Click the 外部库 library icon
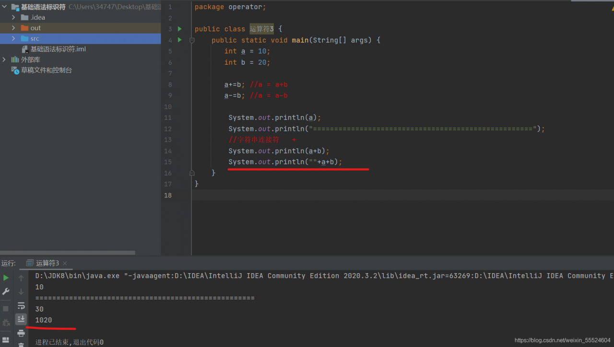Screen dimensions: 614x347 (x=15, y=59)
